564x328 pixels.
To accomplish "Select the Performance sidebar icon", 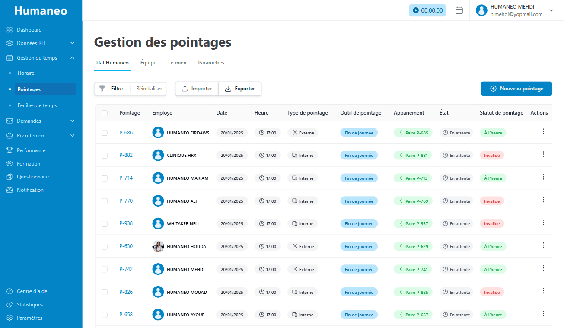I will tap(9, 150).
